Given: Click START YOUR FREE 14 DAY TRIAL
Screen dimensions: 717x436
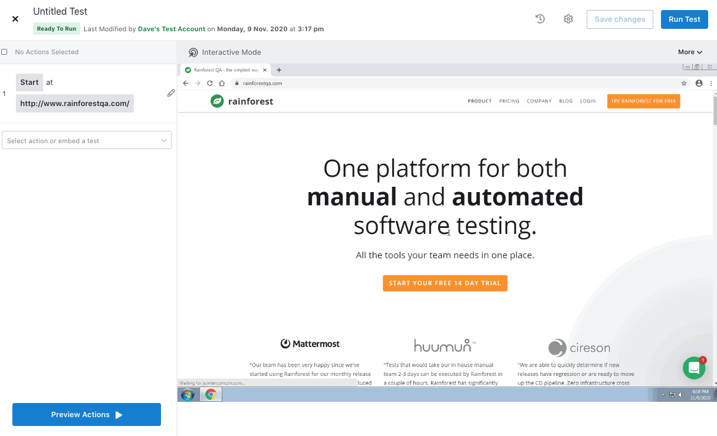Looking at the screenshot, I should point(445,283).
